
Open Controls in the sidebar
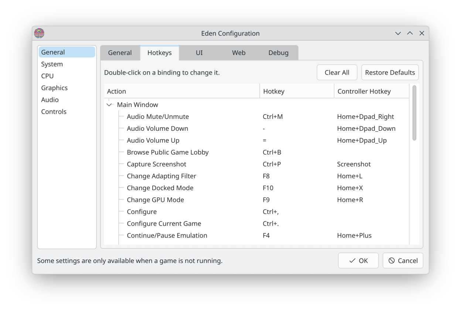tap(67, 112)
